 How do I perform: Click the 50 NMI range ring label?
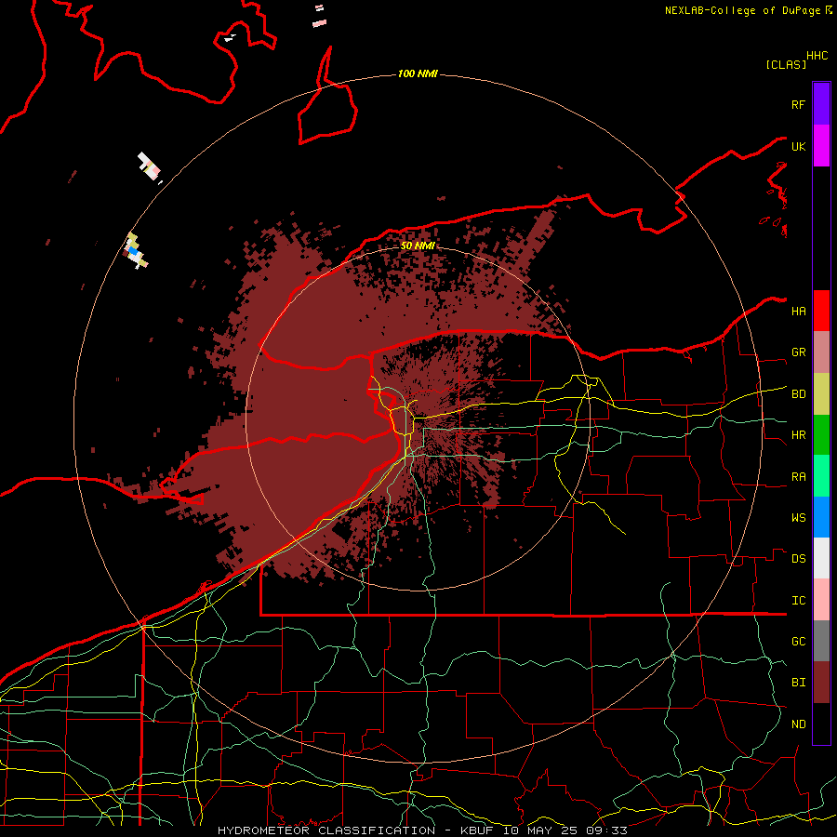tap(418, 246)
